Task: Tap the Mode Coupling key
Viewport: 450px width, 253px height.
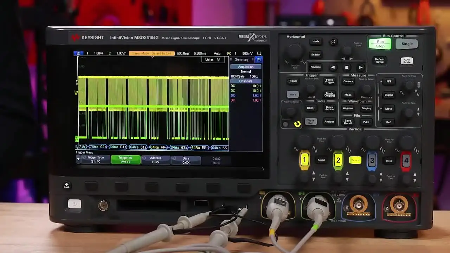Action: 329,95
